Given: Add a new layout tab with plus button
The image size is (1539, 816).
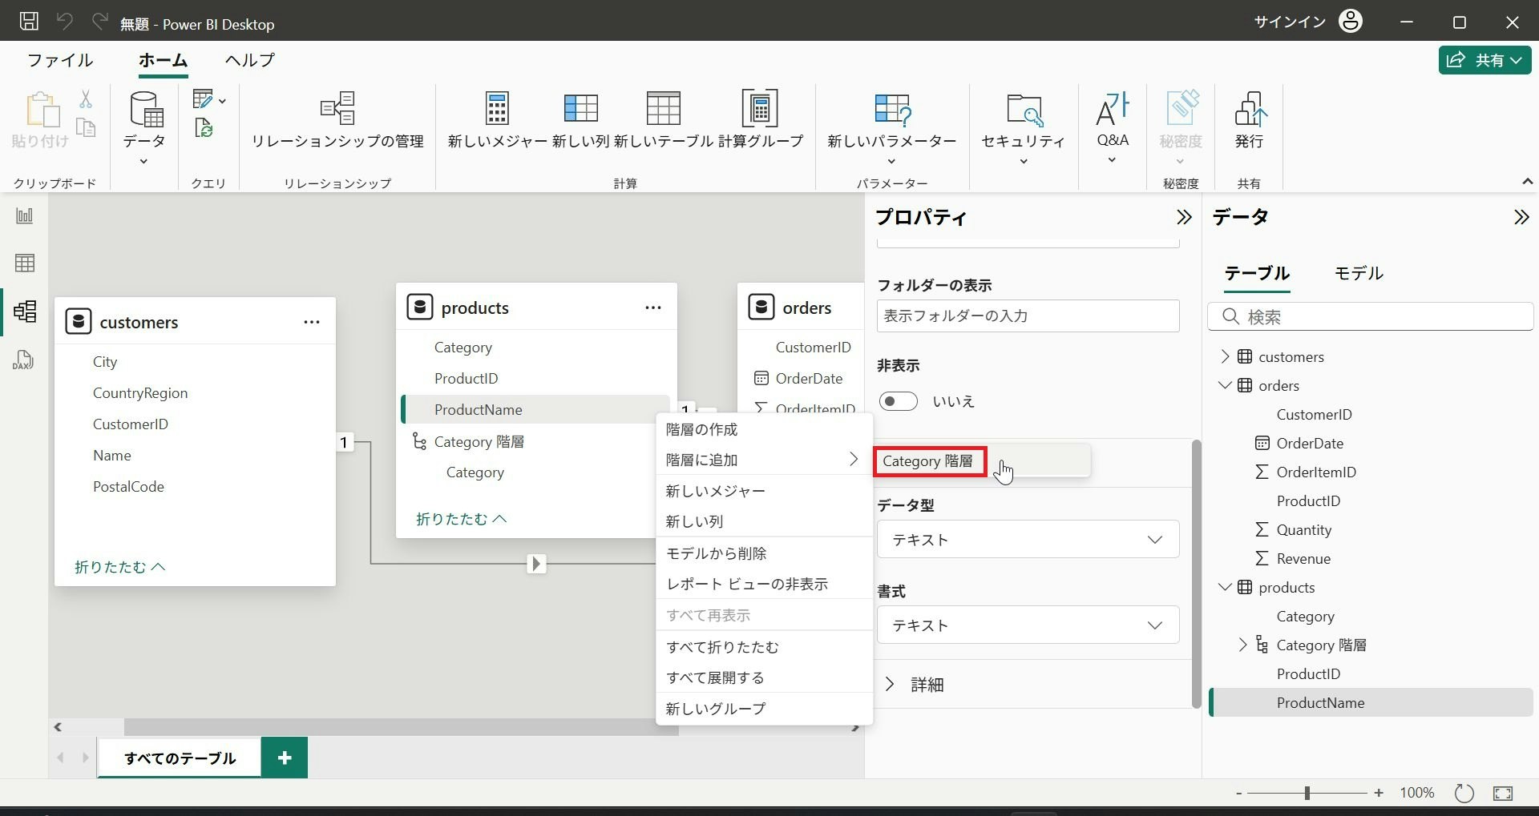Looking at the screenshot, I should point(285,758).
